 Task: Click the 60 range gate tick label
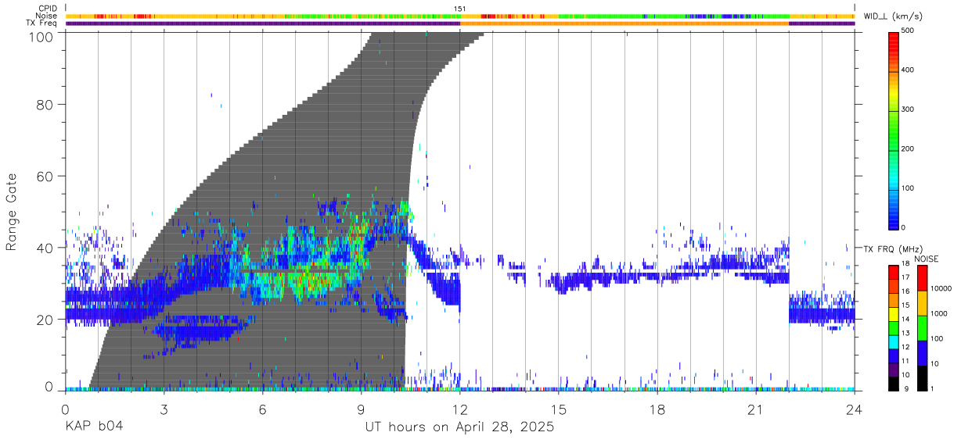45,176
